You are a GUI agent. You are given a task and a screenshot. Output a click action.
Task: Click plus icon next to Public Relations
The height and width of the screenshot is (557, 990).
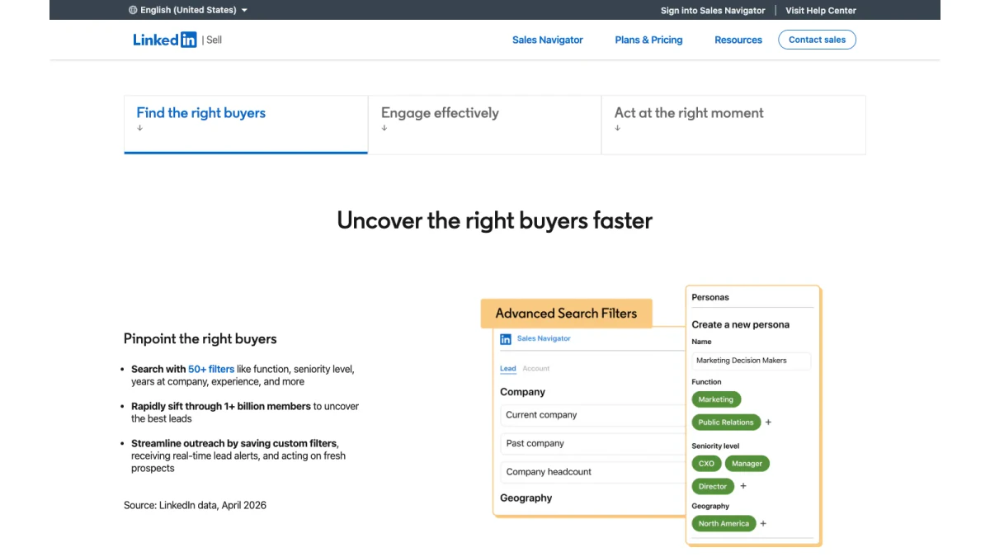[768, 422]
